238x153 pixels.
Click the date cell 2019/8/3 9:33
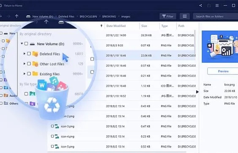coord(115,45)
